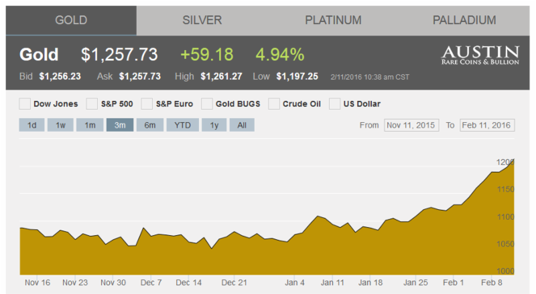Show year-to-date with YTD button
536x294 pixels.
182,125
